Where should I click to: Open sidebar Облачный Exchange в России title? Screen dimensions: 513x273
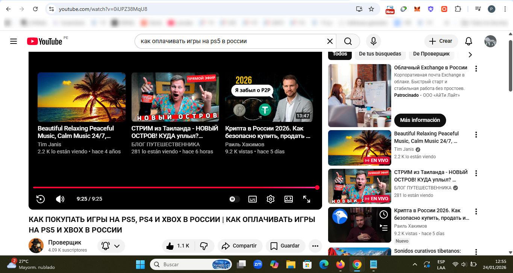coord(431,67)
